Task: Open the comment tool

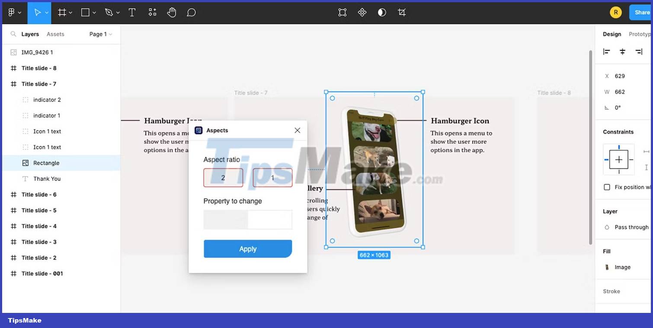Action: point(191,12)
